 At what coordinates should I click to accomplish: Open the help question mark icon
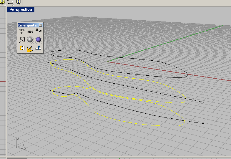(19, 2)
